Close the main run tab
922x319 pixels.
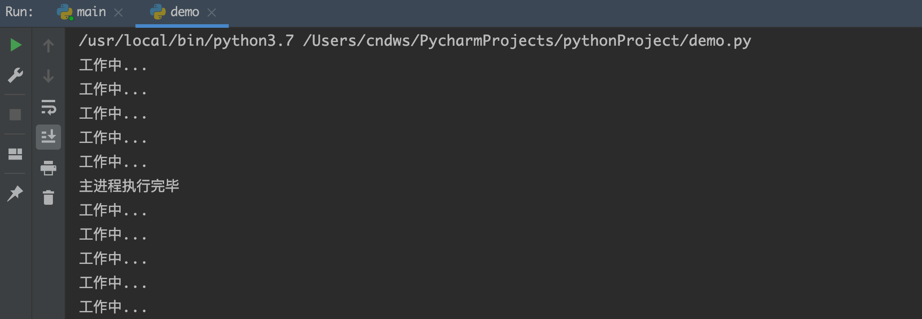118,13
